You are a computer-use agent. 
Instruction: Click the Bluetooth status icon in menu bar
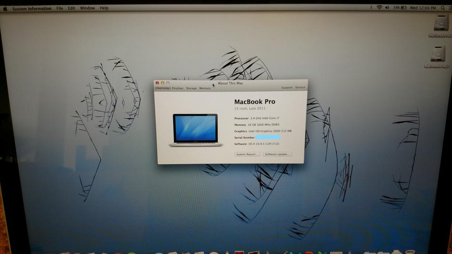[371, 8]
